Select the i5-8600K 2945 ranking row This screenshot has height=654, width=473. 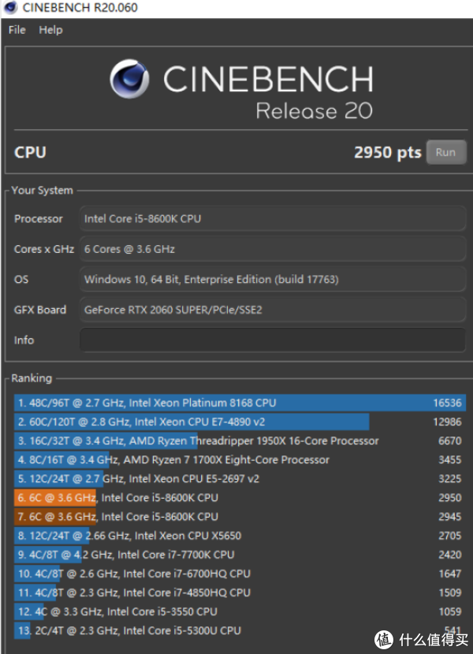click(x=240, y=517)
